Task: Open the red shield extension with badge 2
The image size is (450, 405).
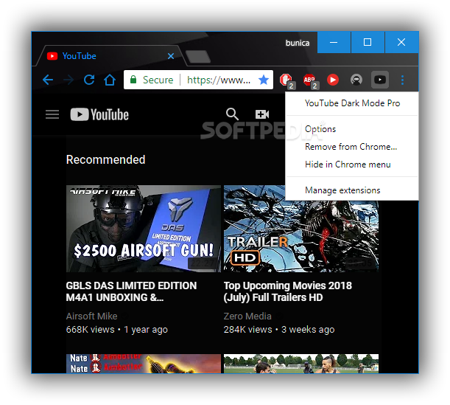Action: coord(286,80)
